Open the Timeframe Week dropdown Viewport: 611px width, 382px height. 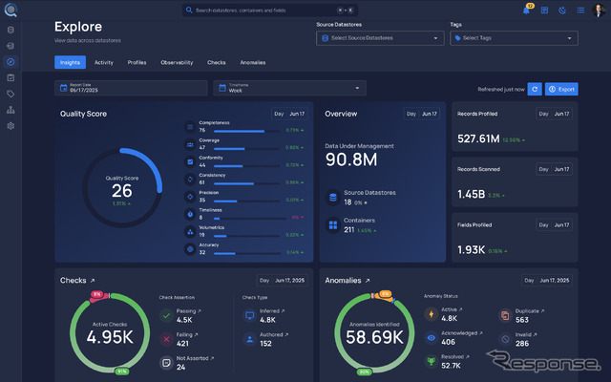tap(289, 88)
